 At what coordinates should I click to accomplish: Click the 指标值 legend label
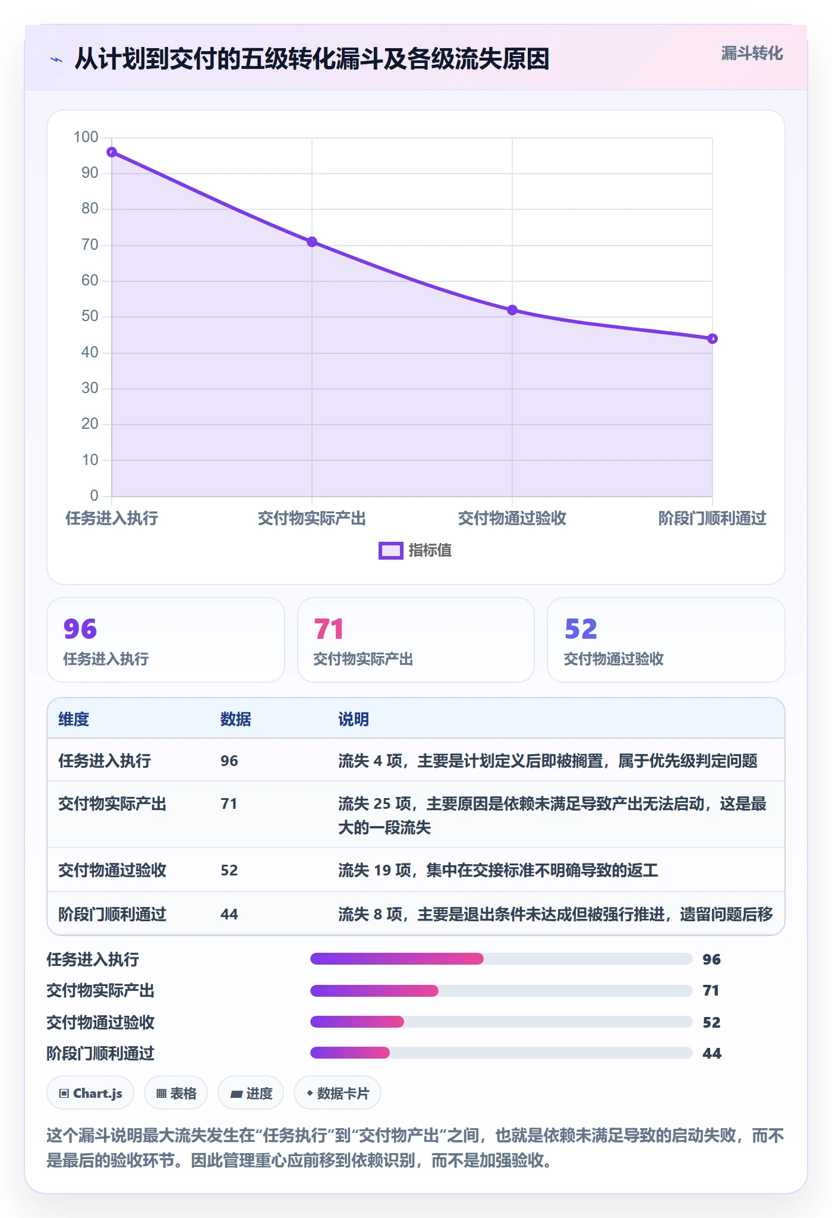click(430, 551)
